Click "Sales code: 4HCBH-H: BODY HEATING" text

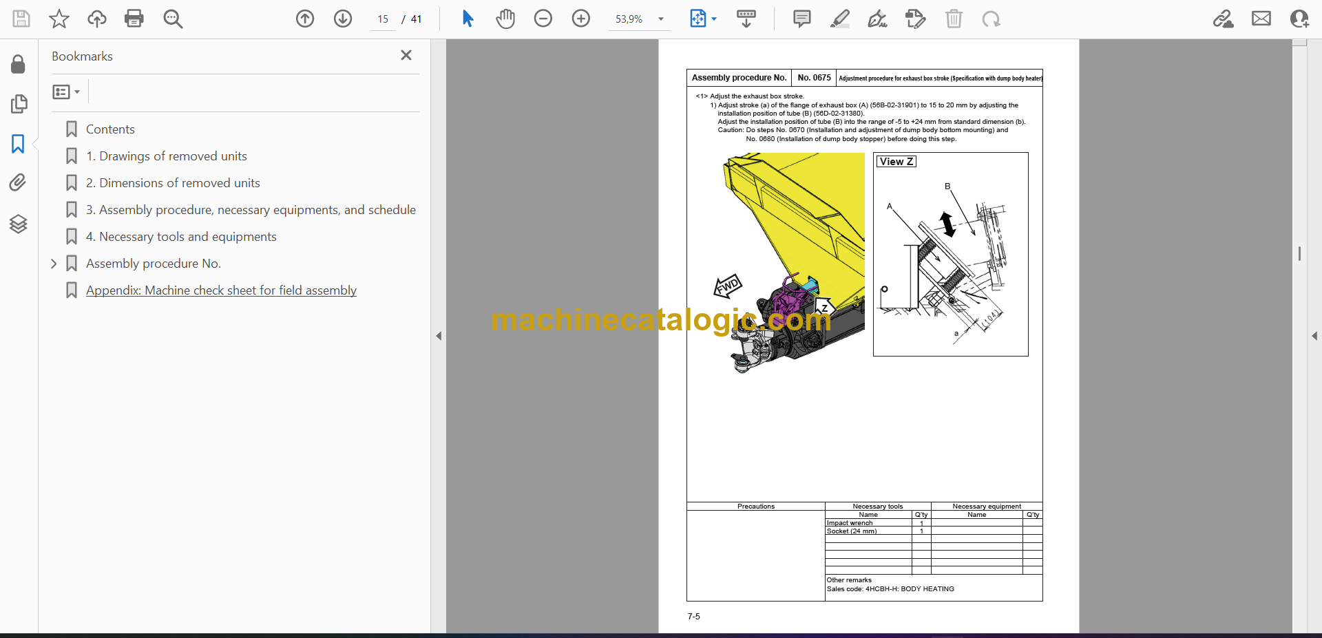coord(890,589)
